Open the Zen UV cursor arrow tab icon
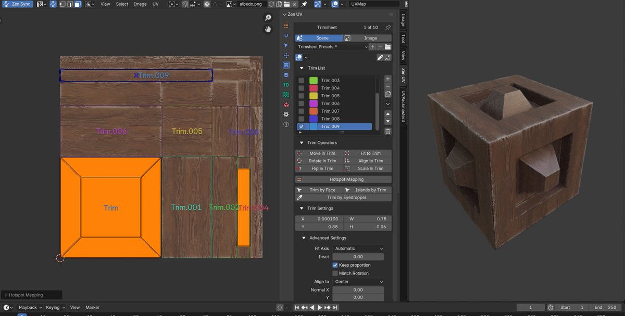Viewport: 625px width, 316px height. pyautogui.click(x=286, y=45)
